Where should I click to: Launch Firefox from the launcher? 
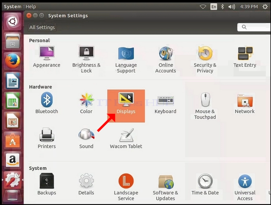(x=12, y=61)
